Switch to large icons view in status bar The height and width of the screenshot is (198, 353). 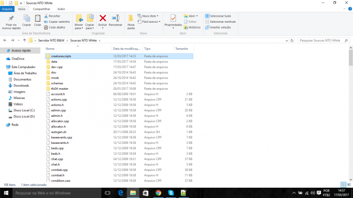[x=349, y=184]
